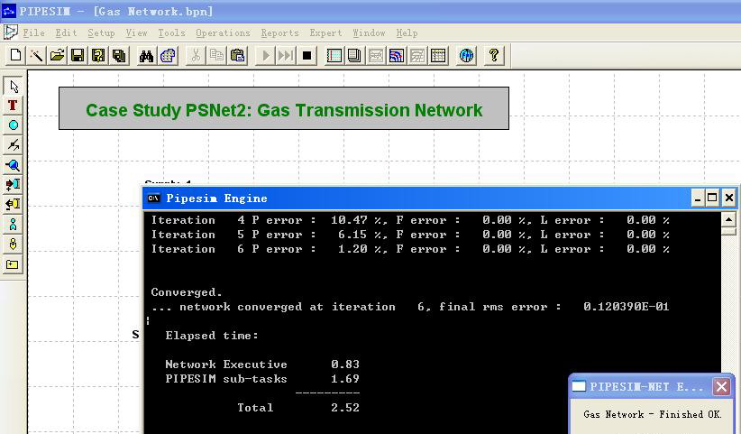This screenshot has width=741, height=434.
Task: Click the 'Converged.' line in console
Action: click(x=187, y=292)
